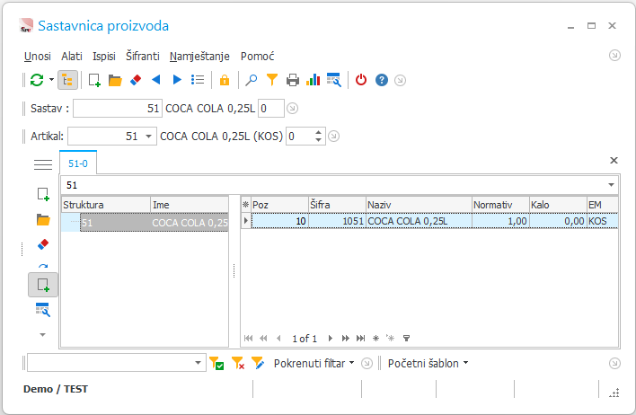Click side panel new document icon at top
Image resolution: width=636 pixels, height=415 pixels.
[x=43, y=194]
